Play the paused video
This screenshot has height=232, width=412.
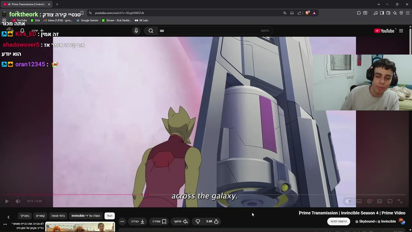[x=7, y=201]
